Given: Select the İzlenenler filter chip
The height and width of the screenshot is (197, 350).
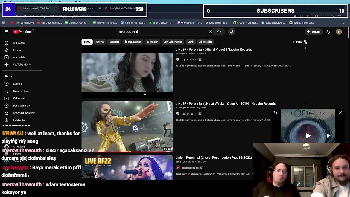Looking at the screenshot, I should click(x=152, y=42).
